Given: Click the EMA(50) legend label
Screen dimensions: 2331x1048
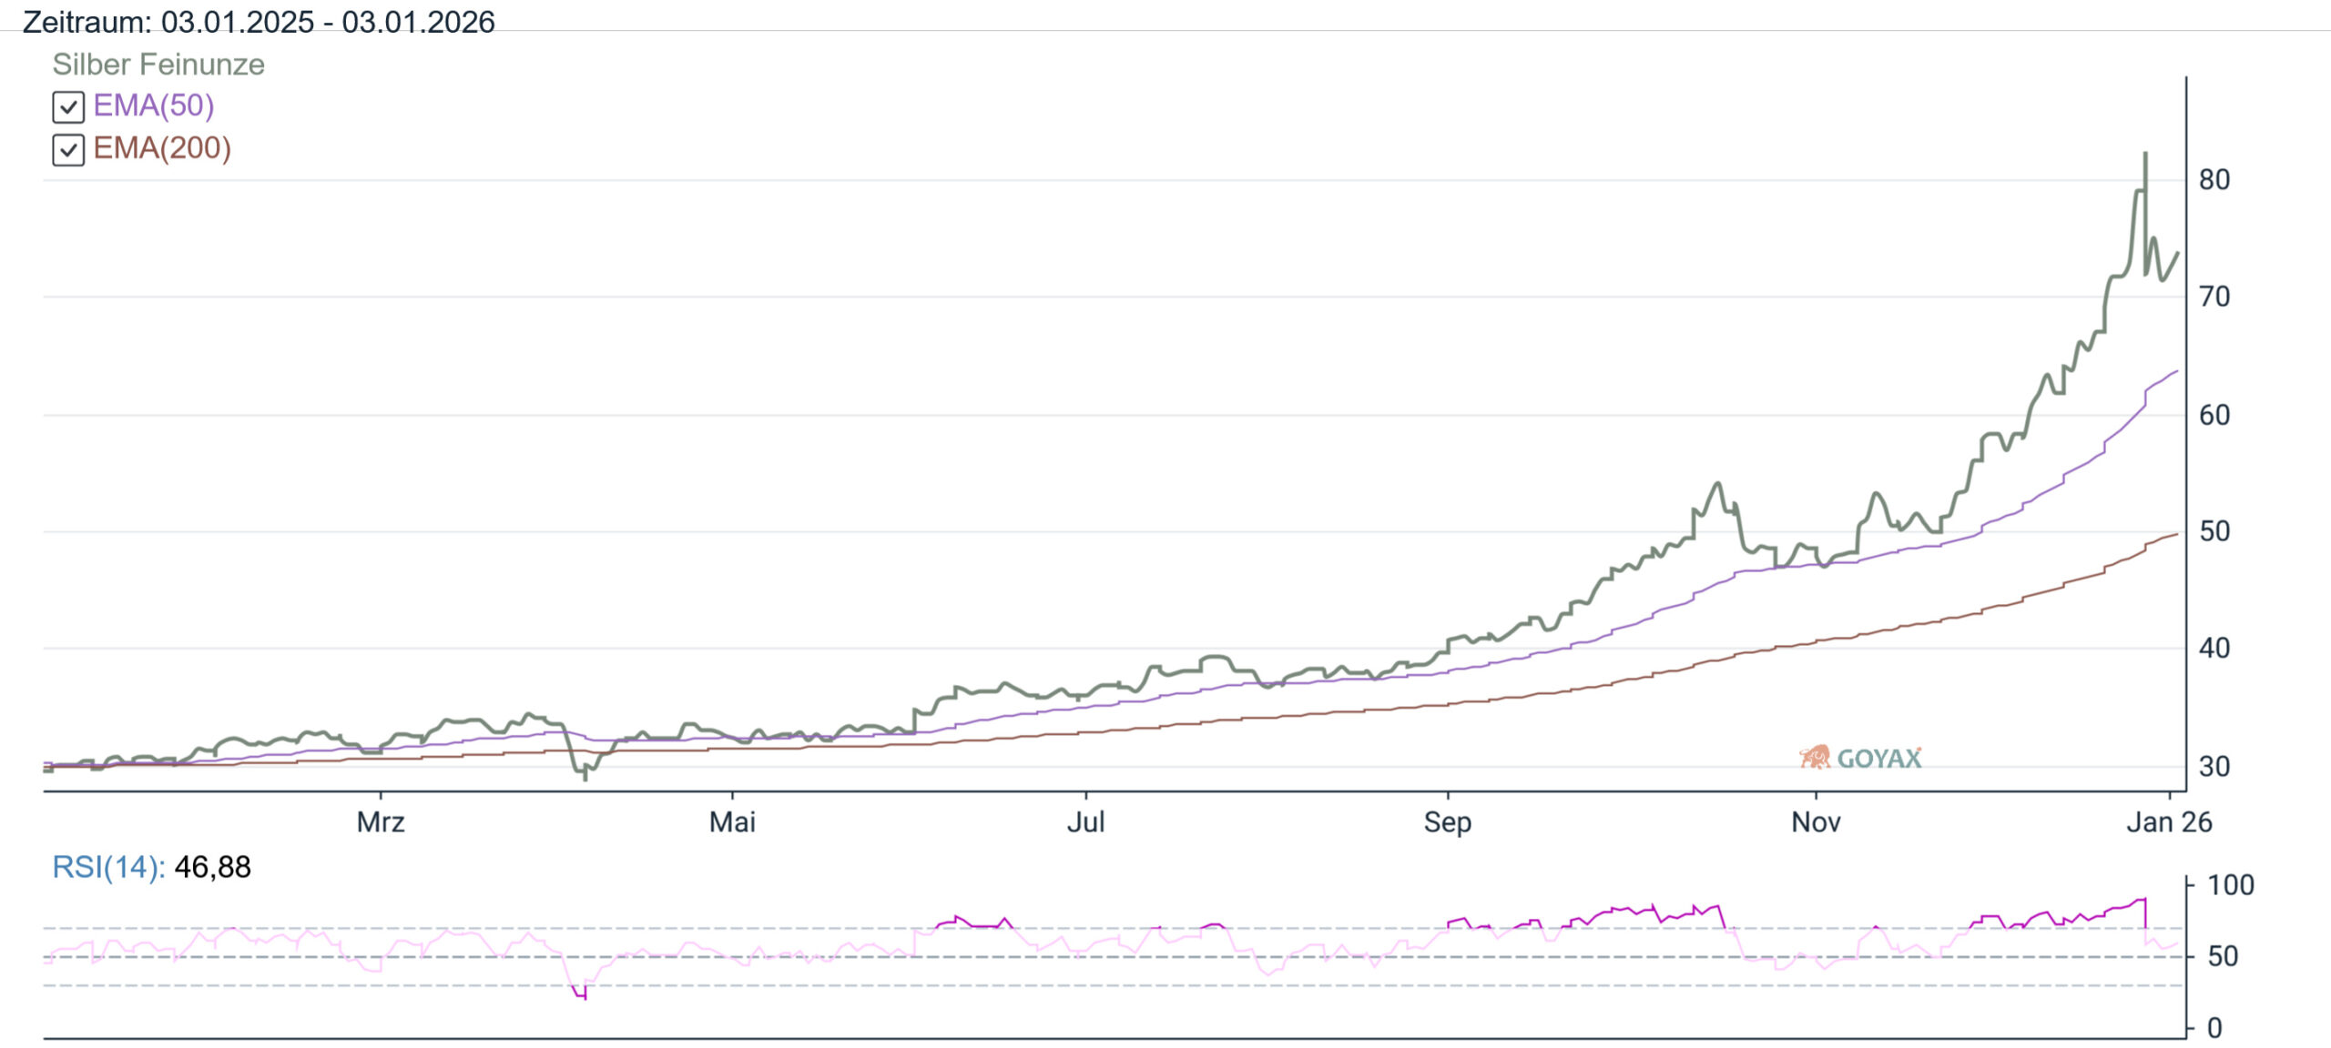Looking at the screenshot, I should pos(154,106).
